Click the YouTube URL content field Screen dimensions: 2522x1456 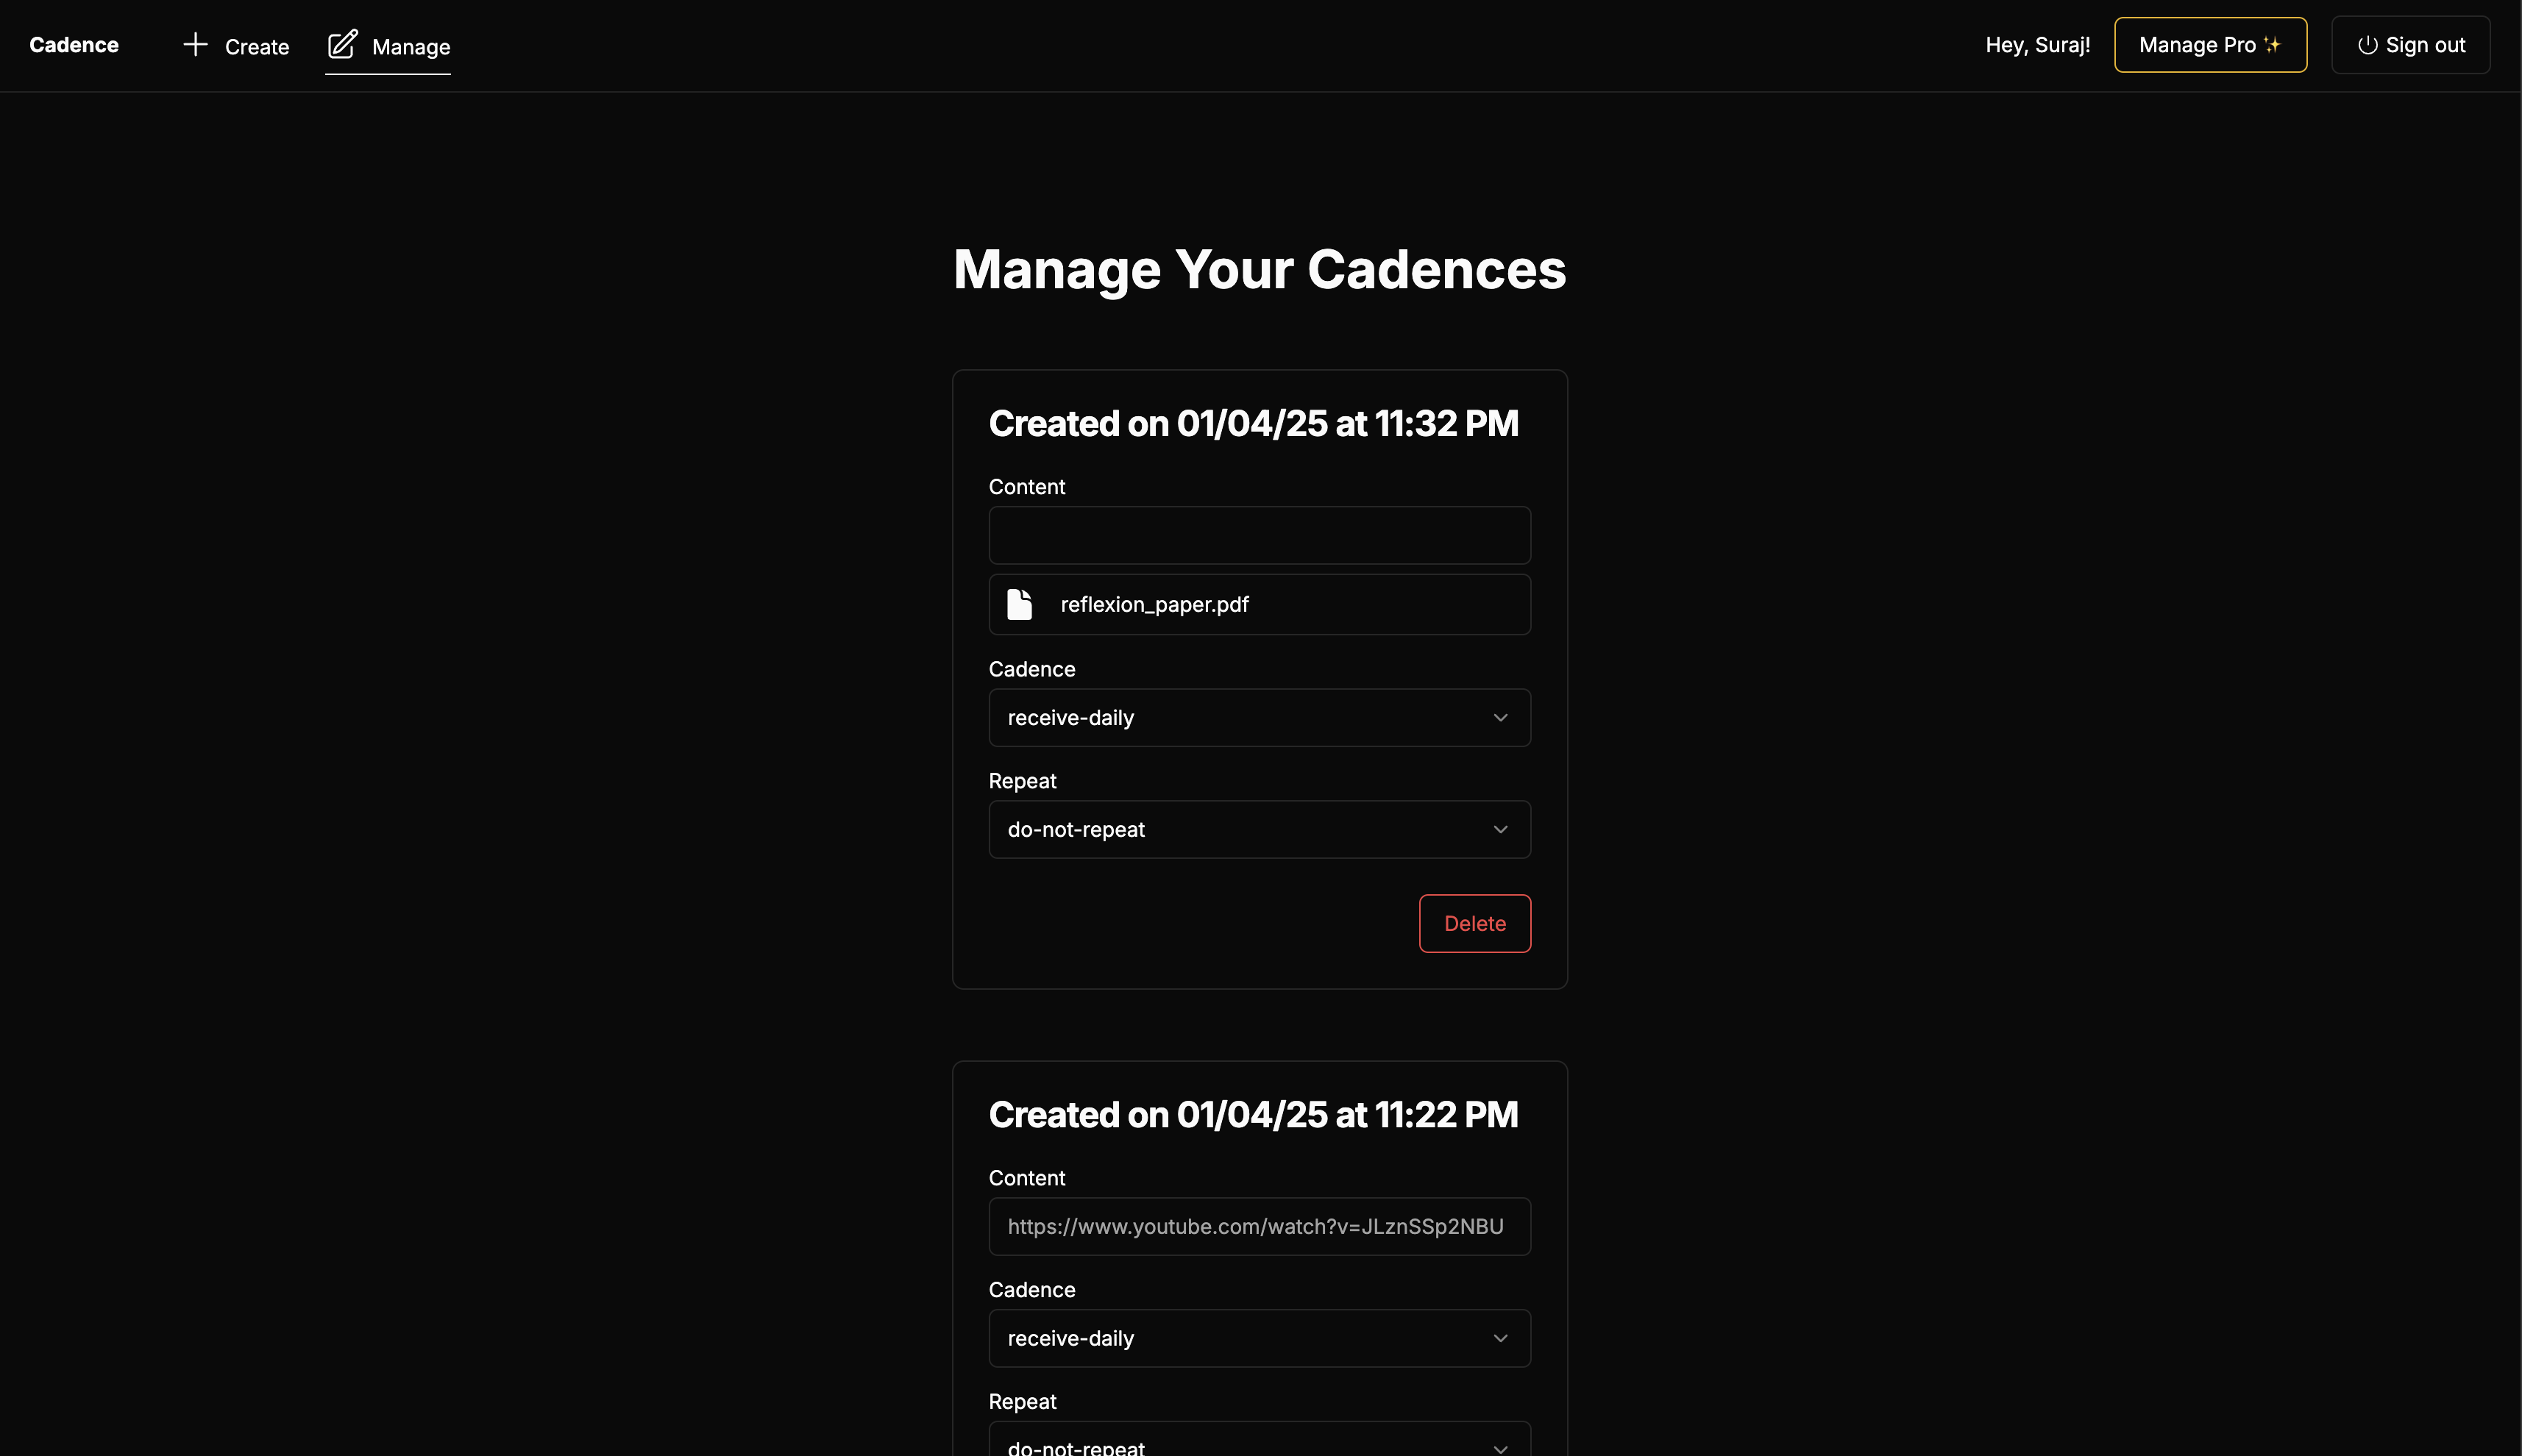coord(1260,1226)
